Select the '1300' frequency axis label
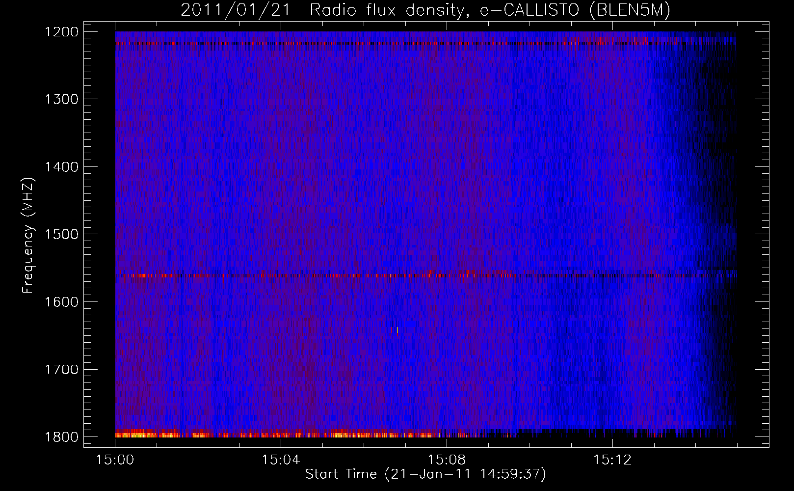 (61, 99)
